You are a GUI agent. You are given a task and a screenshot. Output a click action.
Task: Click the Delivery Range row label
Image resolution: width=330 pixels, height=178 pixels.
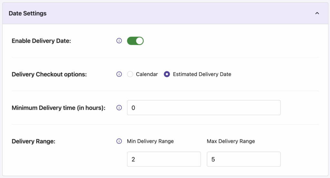[34, 141]
